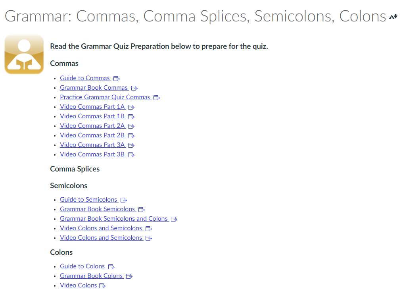403x289 pixels.
Task: Open Video Commas Part 1B link
Action: tap(92, 116)
